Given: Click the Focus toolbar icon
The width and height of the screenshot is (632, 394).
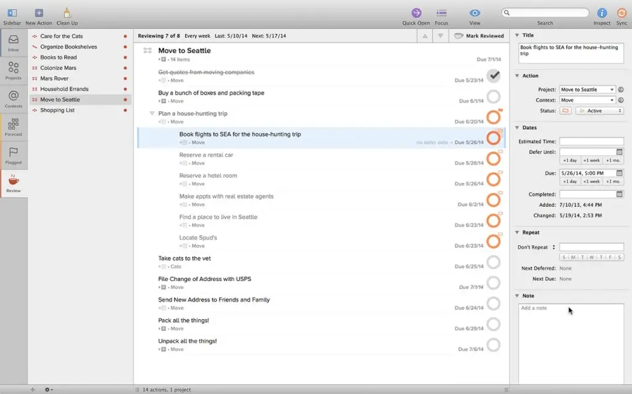Looking at the screenshot, I should point(441,13).
